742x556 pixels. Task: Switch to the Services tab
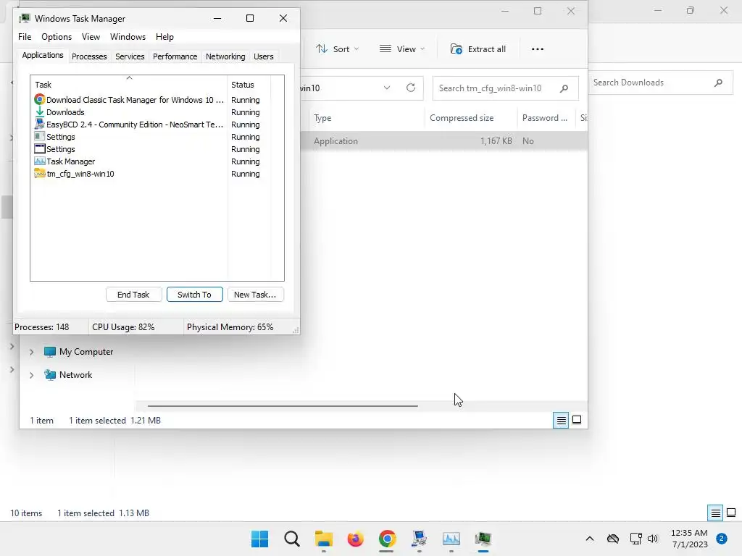tap(130, 56)
